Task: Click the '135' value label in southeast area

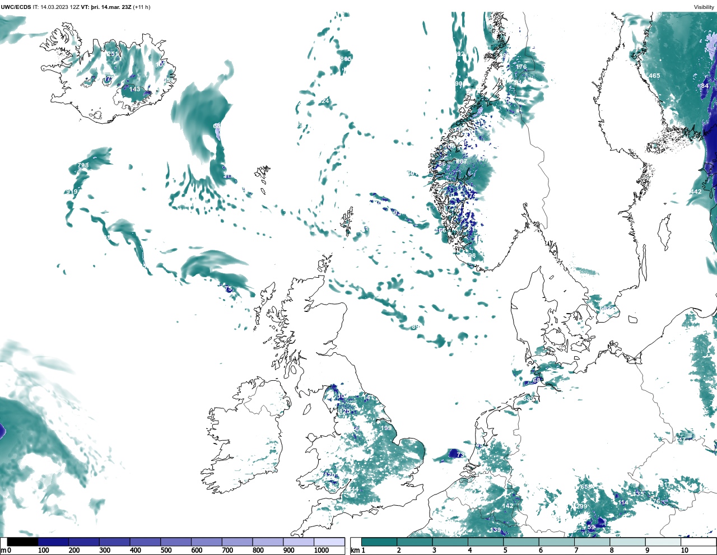Action: tap(639, 493)
